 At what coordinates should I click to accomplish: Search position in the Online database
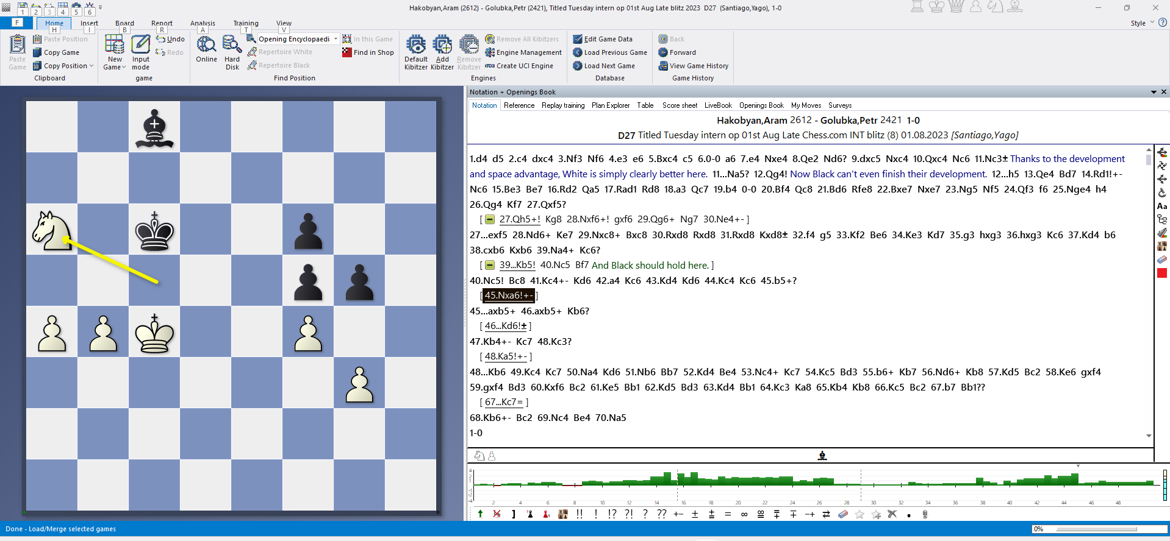(x=206, y=46)
